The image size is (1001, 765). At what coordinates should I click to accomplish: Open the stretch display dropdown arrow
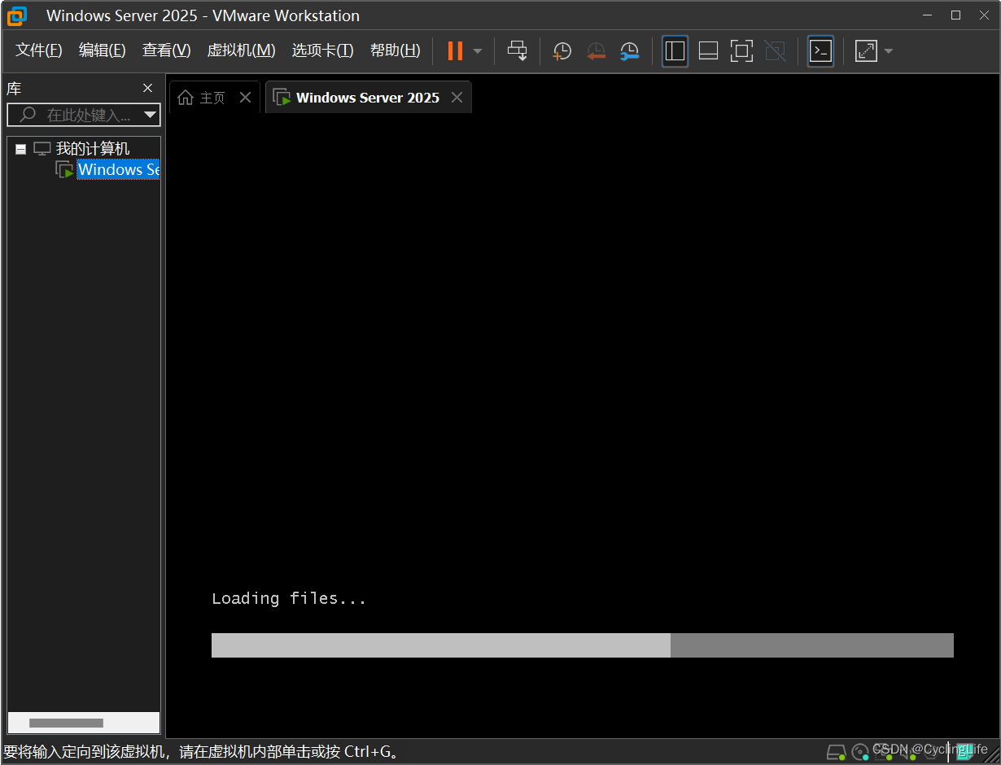[889, 51]
